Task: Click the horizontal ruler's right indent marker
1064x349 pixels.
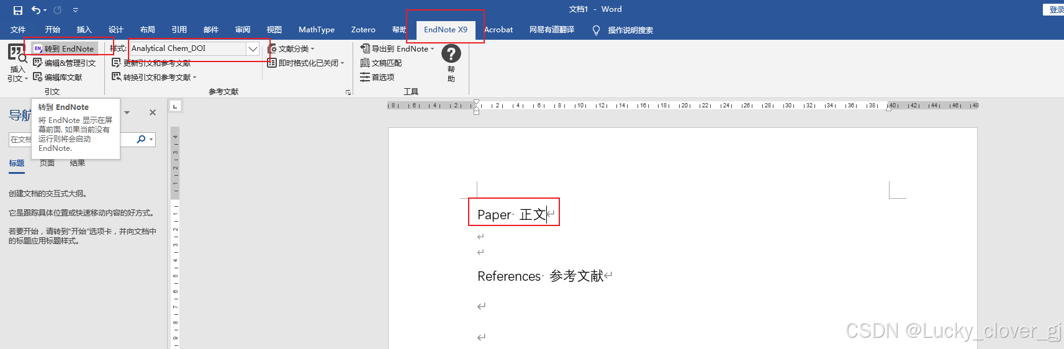Action: [889, 107]
